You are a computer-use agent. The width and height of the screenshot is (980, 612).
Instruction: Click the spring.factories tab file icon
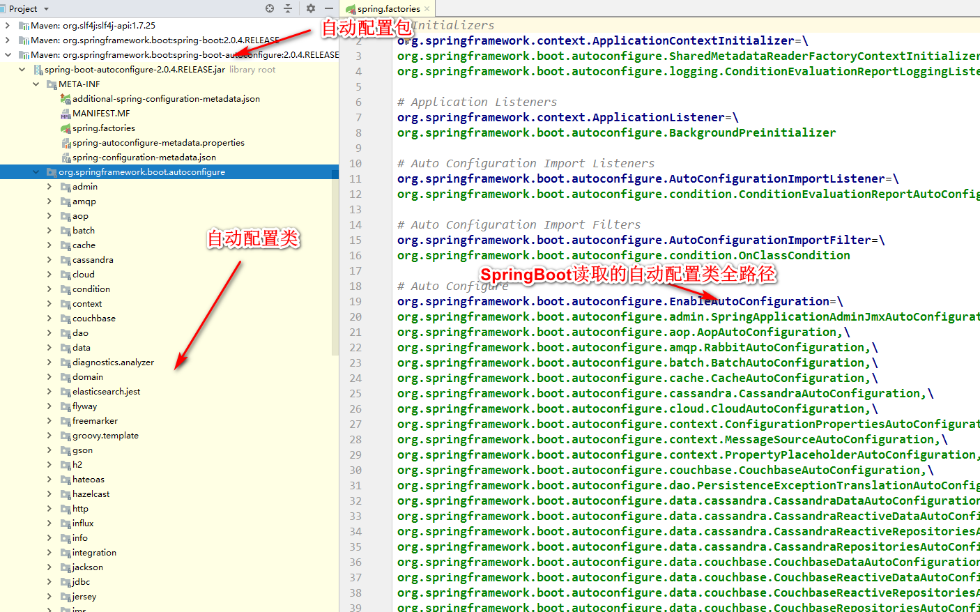point(351,9)
